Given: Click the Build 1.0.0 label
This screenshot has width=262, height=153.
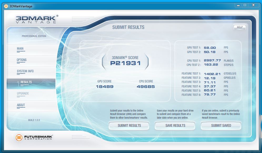Looking at the screenshot, I should (x=34, y=120).
